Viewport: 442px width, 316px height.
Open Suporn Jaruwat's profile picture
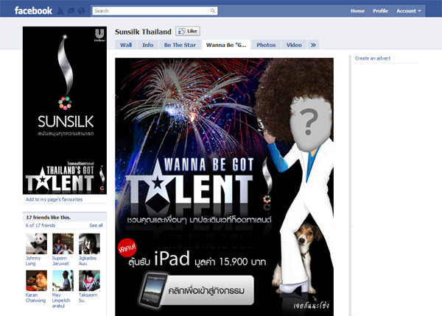[63, 244]
